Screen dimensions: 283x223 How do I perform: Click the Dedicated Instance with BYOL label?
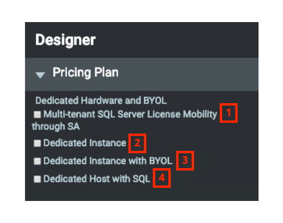tap(108, 161)
